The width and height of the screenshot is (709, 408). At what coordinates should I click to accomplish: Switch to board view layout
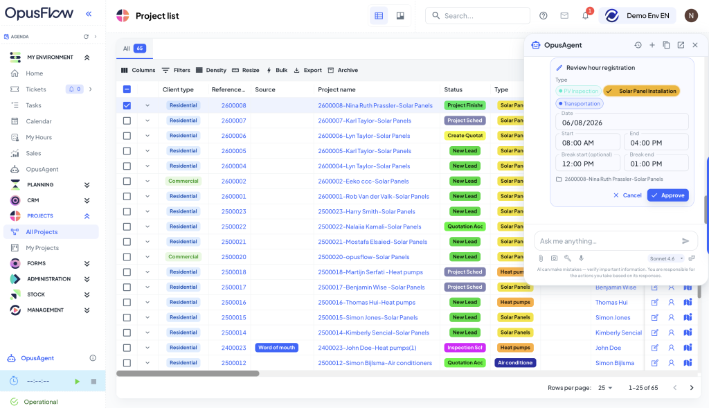click(400, 16)
